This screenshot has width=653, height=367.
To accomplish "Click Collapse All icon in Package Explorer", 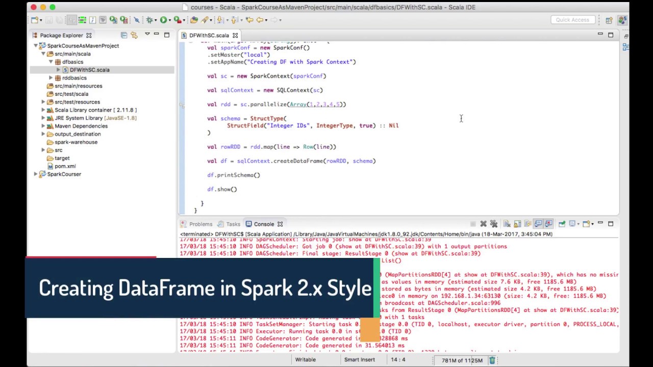I will click(x=124, y=35).
